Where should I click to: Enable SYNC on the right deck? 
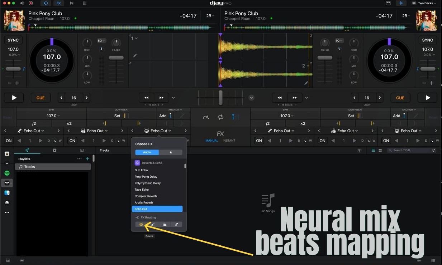(427, 40)
